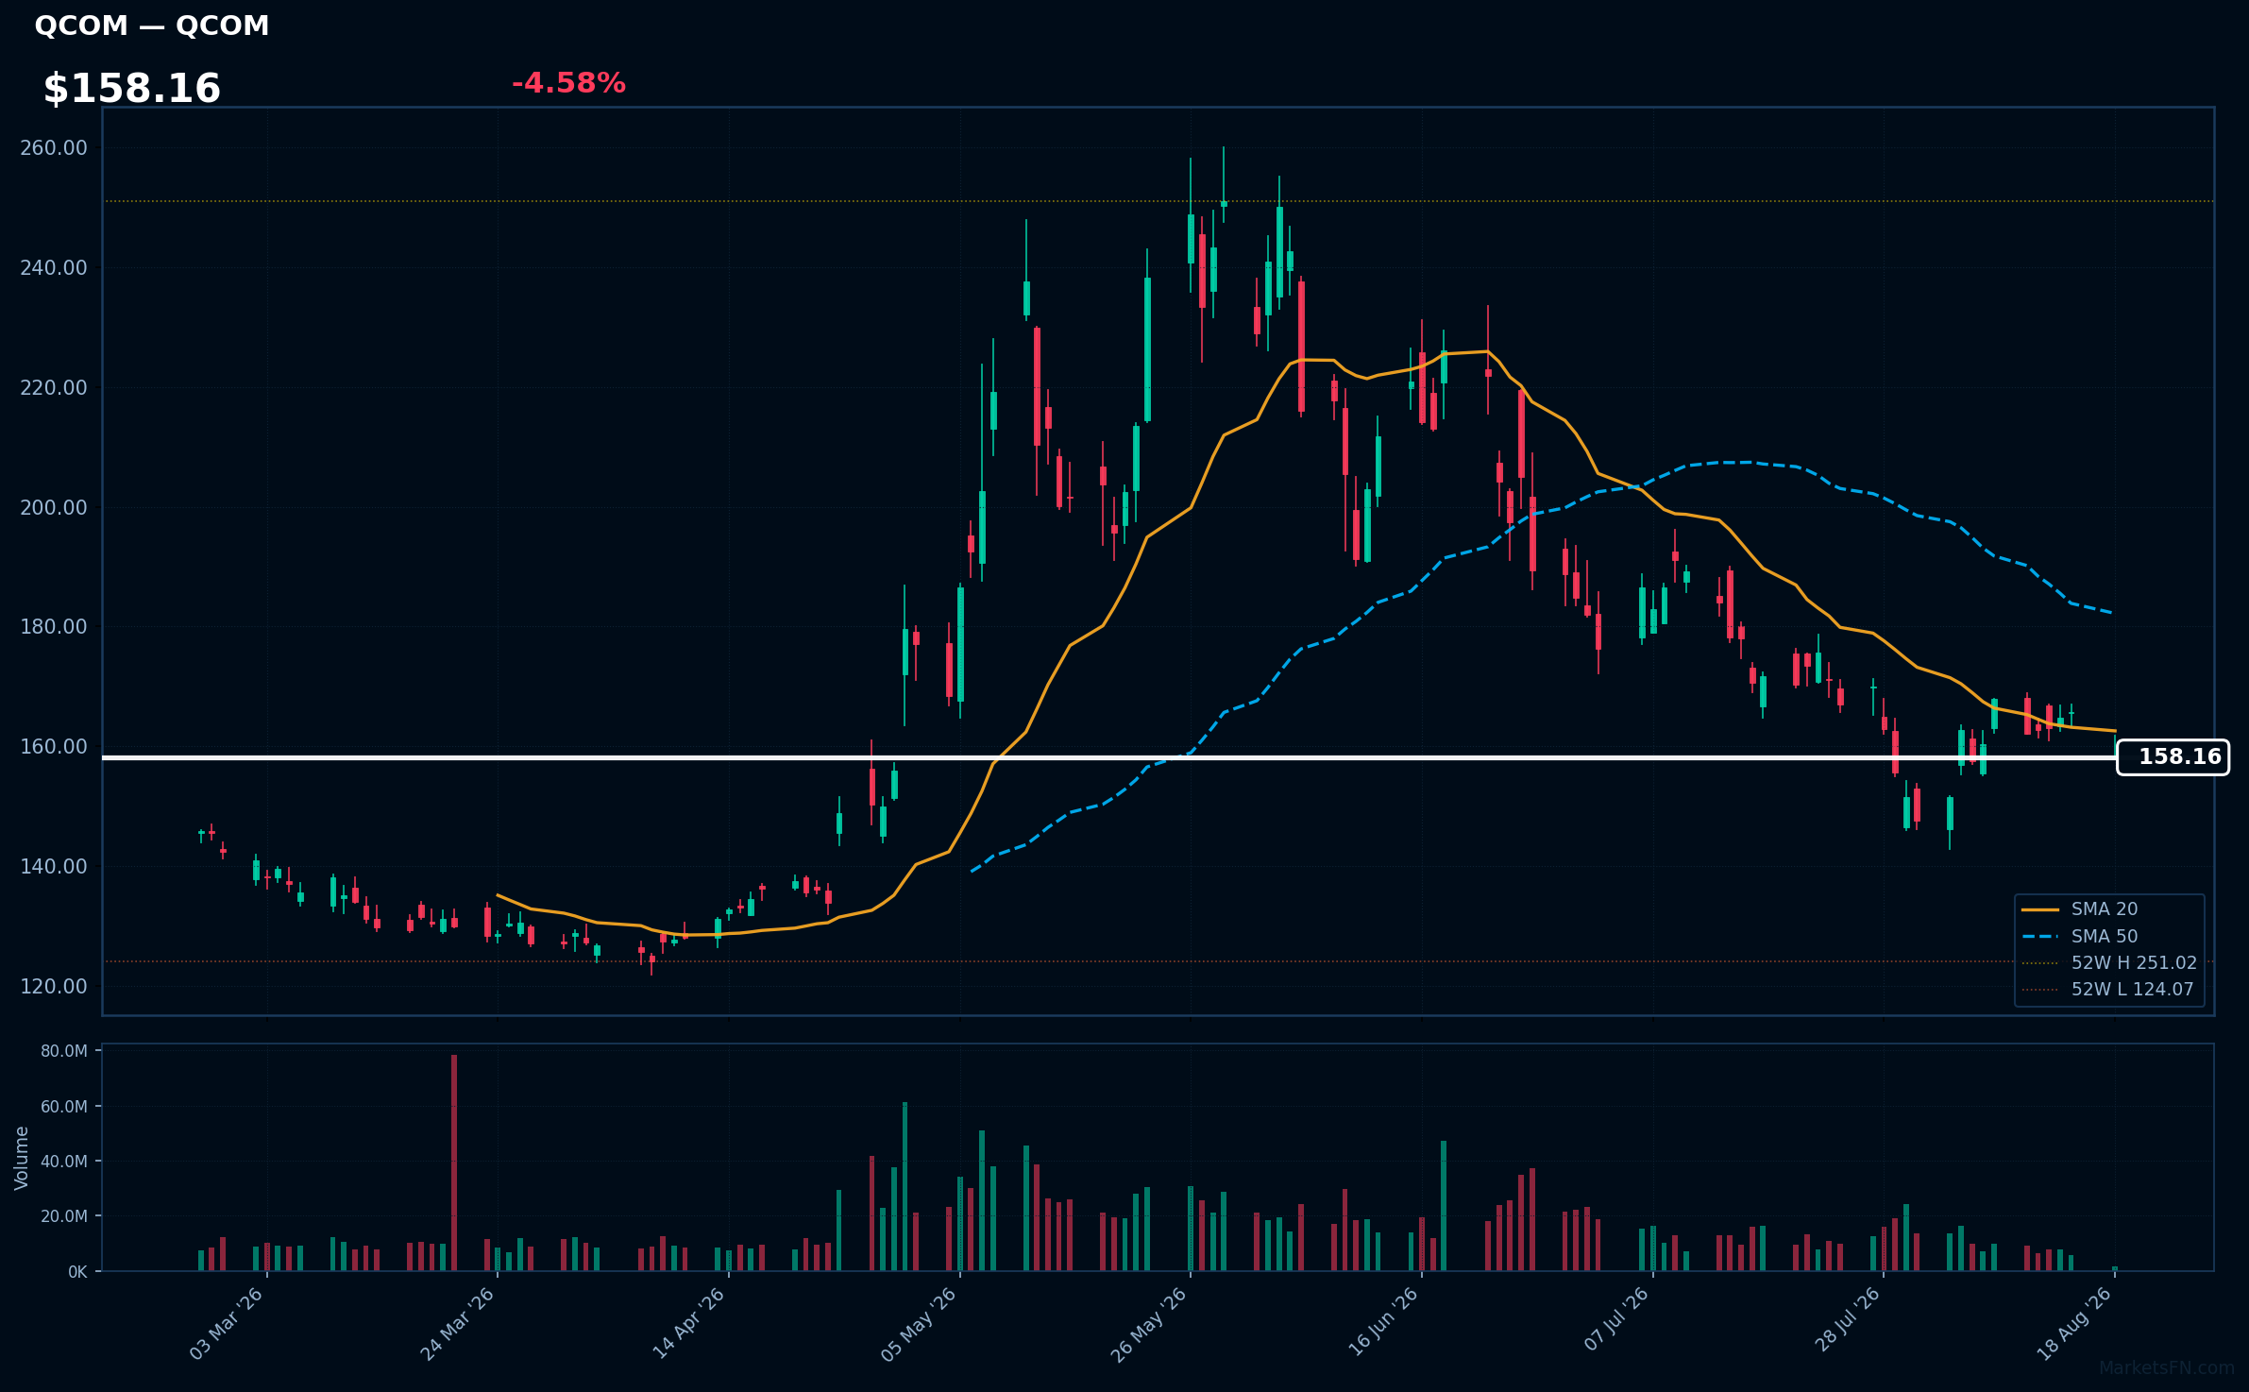Click the 60.0M volume axis label
Image resolution: width=2249 pixels, height=1392 pixels.
click(64, 1107)
